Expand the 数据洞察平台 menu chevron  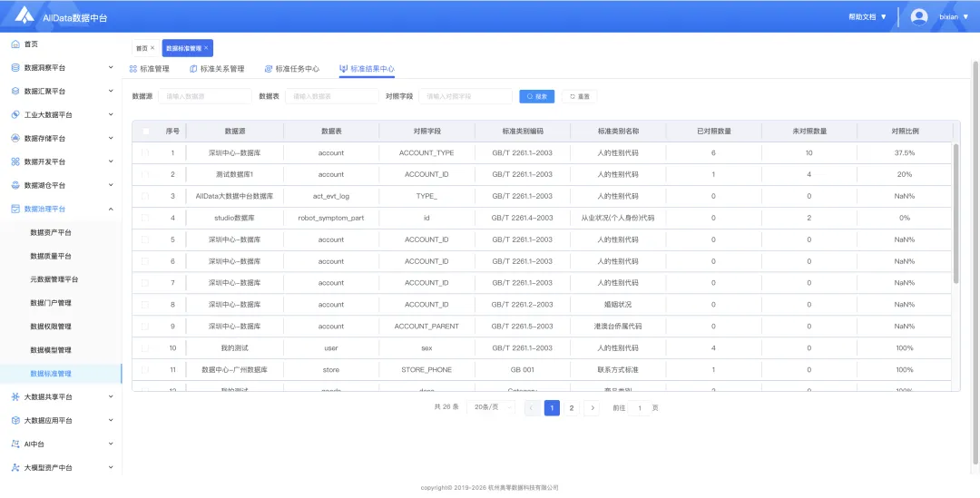click(111, 67)
